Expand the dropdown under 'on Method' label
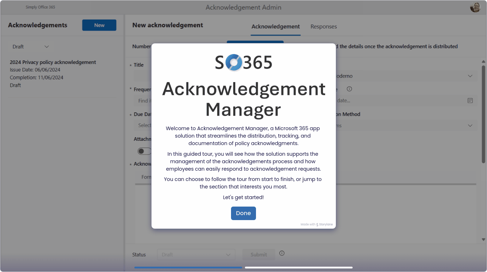Viewport: 487px width, 272px height. click(406, 126)
